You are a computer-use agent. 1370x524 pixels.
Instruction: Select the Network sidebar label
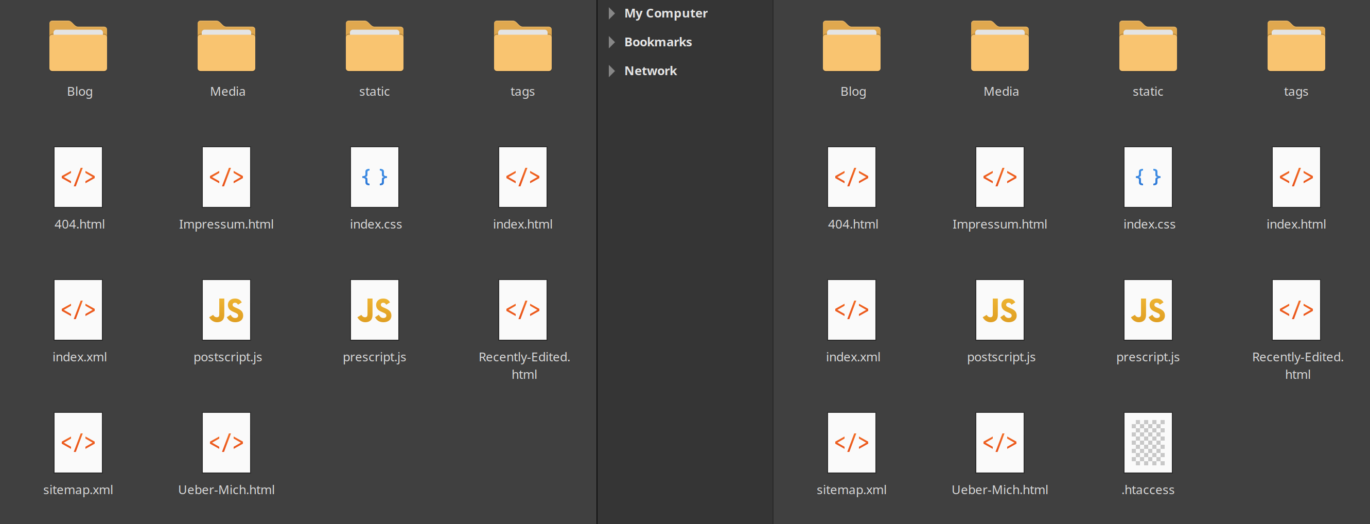[x=651, y=70]
